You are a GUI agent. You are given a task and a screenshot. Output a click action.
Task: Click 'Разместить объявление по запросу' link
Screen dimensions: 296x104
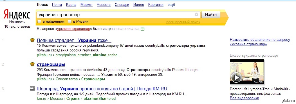(260, 42)
